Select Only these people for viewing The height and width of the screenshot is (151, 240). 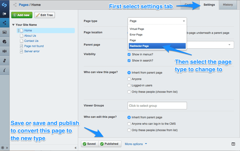[129, 92]
